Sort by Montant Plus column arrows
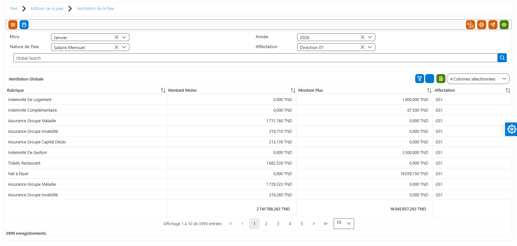The image size is (517, 246). tap(429, 90)
